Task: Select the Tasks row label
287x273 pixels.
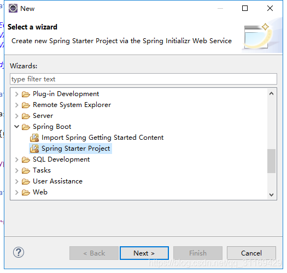Action: click(42, 170)
